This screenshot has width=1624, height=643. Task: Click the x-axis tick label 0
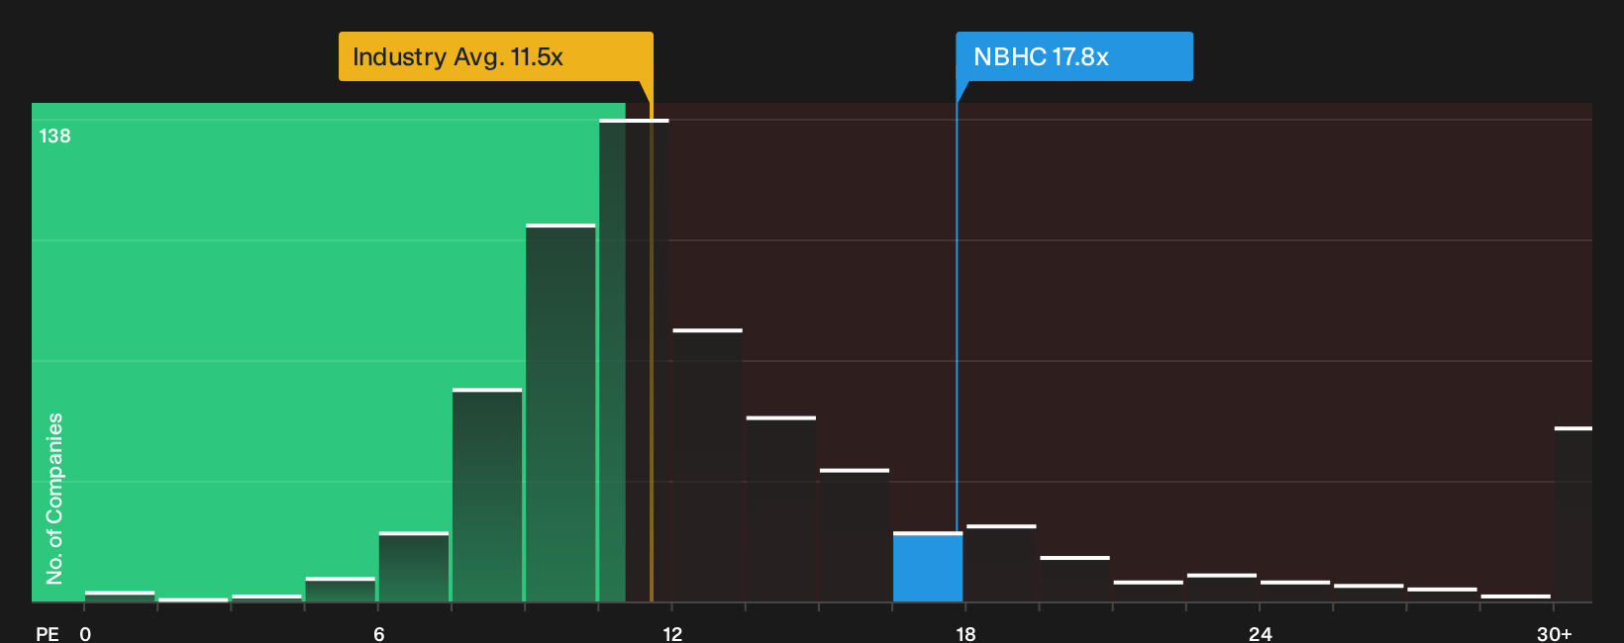[x=85, y=634]
